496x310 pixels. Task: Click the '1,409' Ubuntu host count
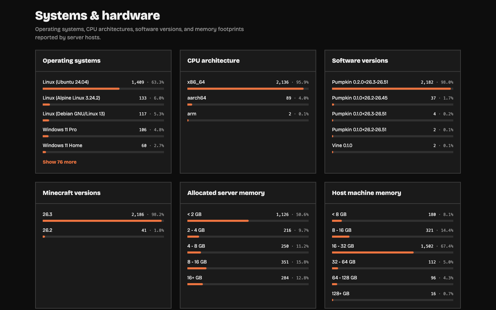click(138, 82)
